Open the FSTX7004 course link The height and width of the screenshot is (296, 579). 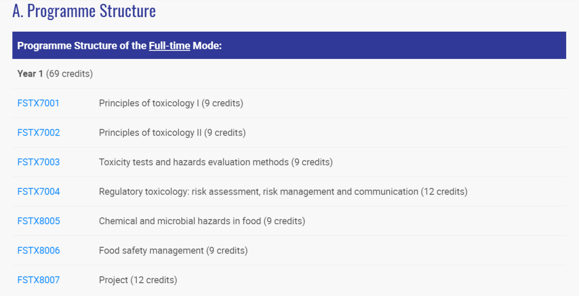pos(39,192)
